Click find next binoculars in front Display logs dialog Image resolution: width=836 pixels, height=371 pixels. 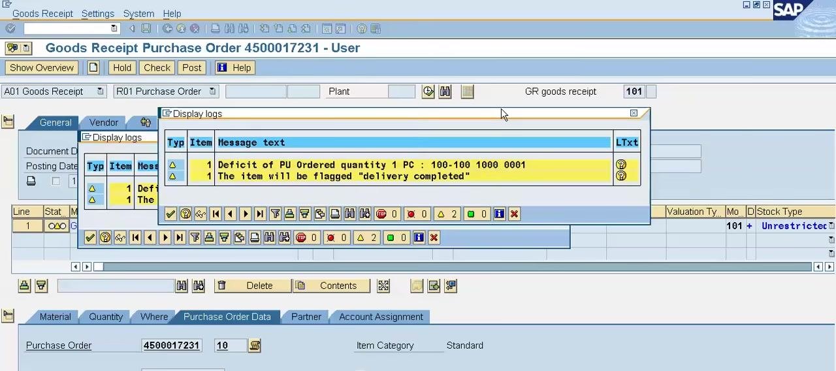pyautogui.click(x=365, y=214)
